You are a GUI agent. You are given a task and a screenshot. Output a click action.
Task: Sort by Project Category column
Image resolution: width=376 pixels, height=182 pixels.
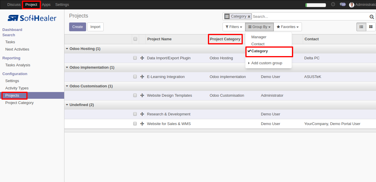point(225,39)
